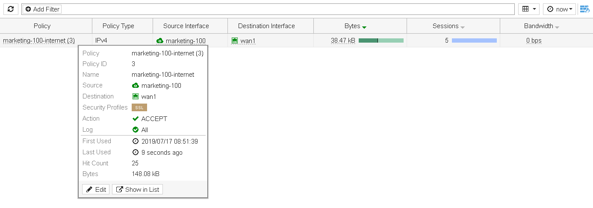
Task: Sort by Bytes column header
Action: (355, 26)
